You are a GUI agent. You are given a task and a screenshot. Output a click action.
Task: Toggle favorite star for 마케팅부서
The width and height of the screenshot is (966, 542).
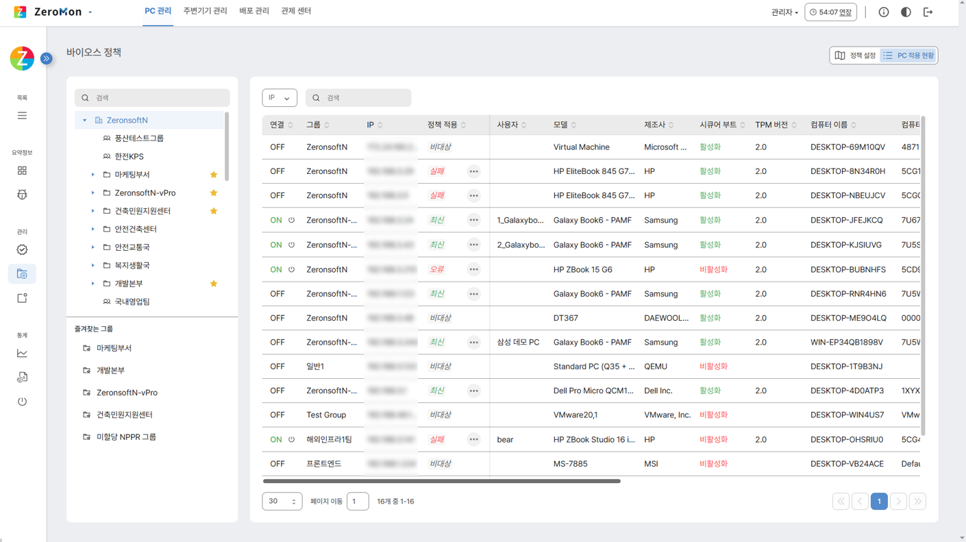(x=214, y=175)
